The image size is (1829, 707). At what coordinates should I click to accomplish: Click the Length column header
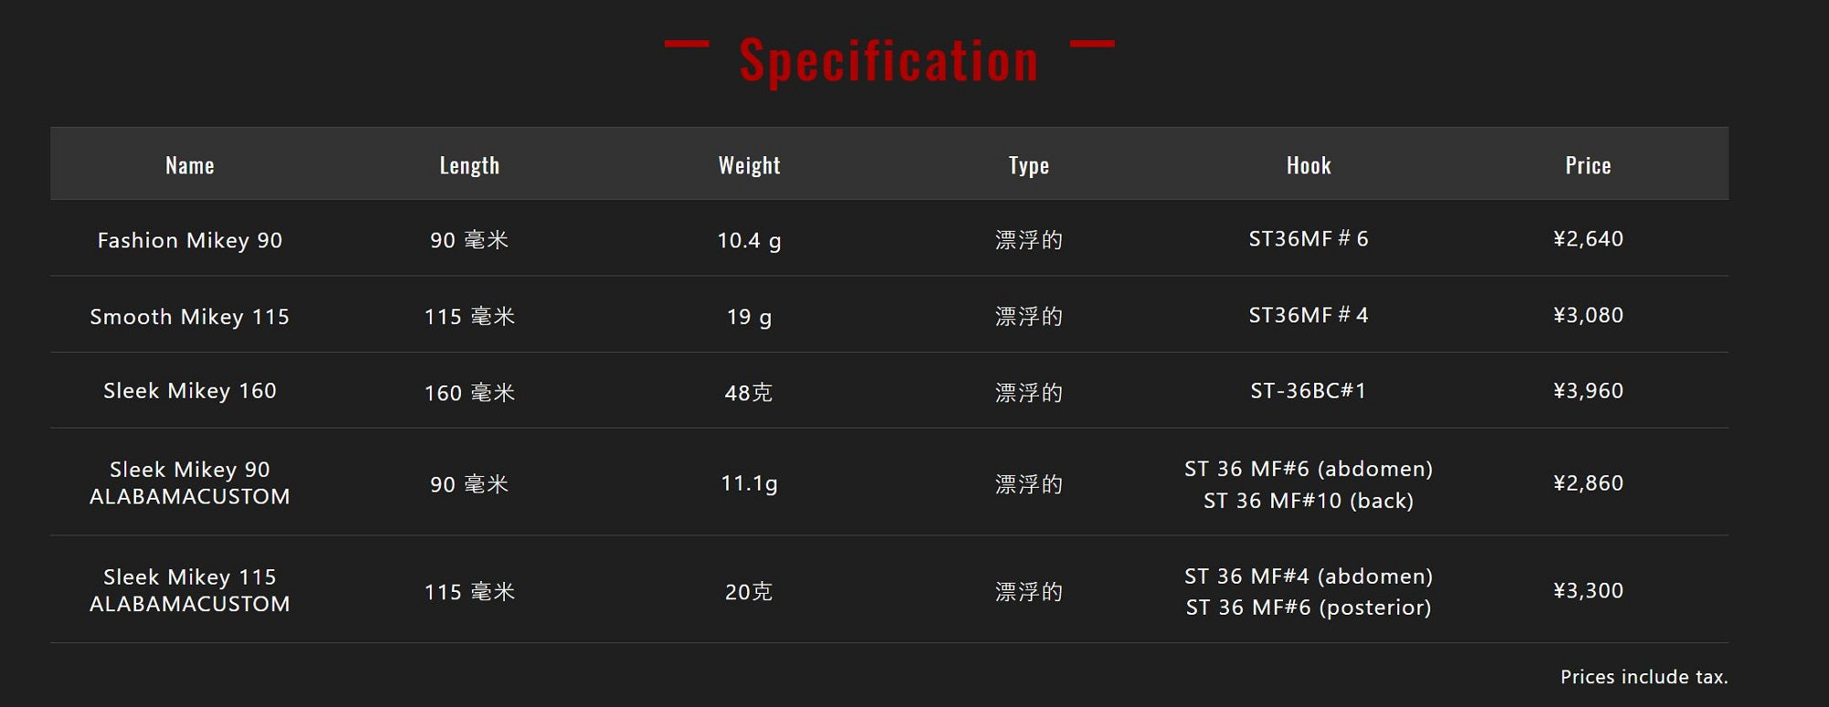(x=469, y=165)
